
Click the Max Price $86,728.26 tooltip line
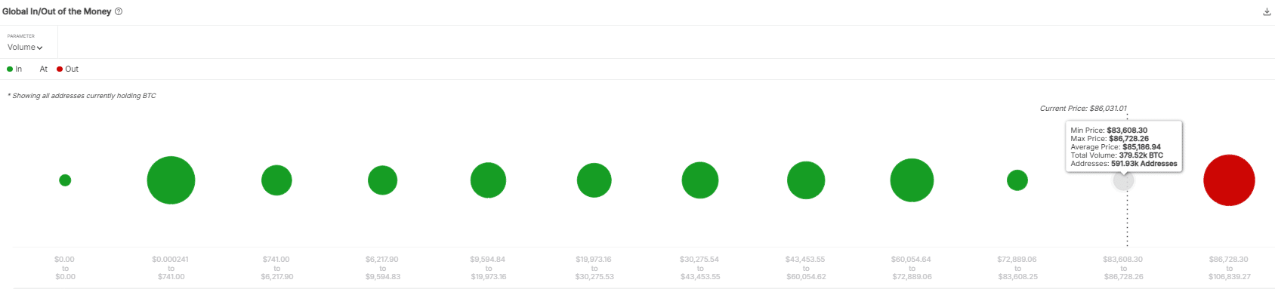pos(1110,139)
